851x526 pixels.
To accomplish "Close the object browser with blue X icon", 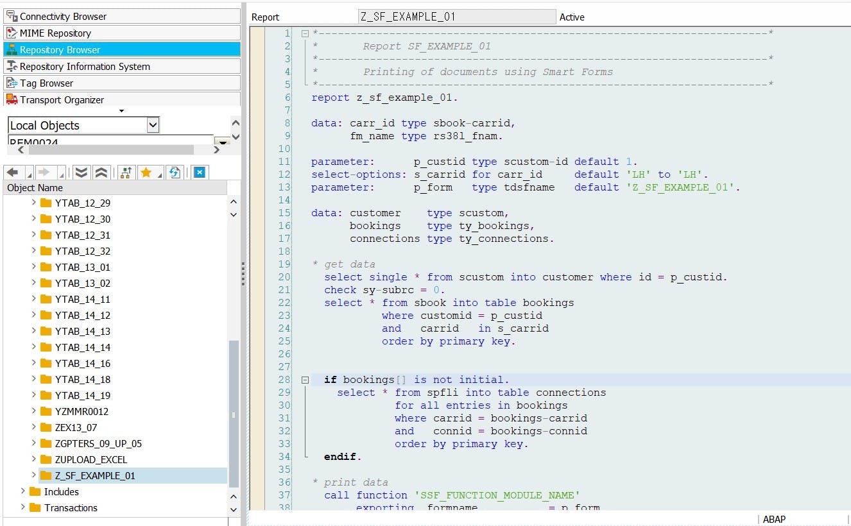I will (x=200, y=172).
